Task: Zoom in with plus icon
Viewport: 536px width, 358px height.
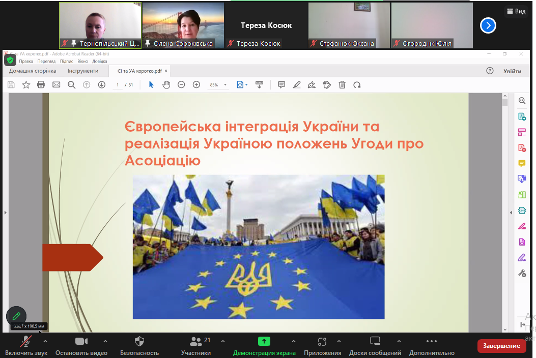Action: point(196,85)
